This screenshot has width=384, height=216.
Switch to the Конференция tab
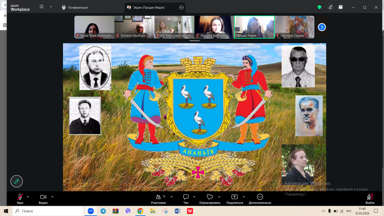(75, 7)
